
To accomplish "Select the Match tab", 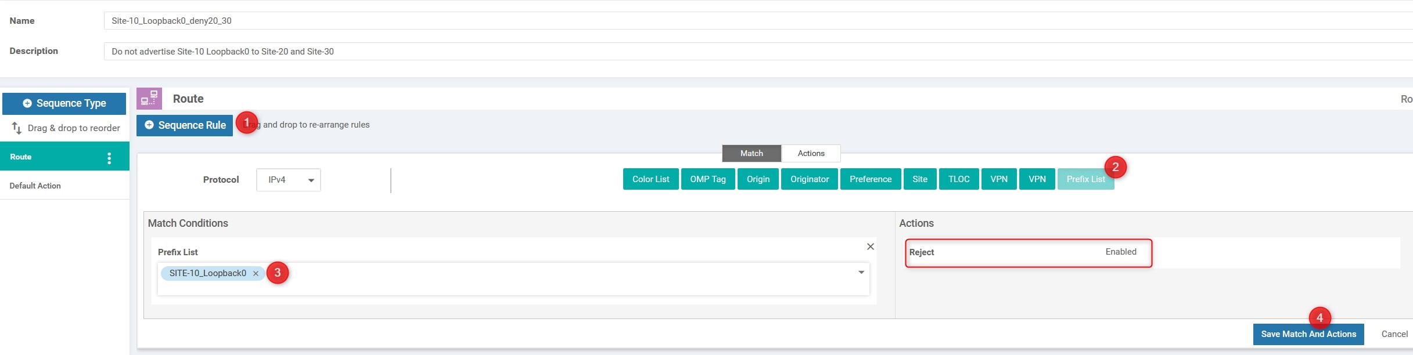I will click(x=752, y=153).
